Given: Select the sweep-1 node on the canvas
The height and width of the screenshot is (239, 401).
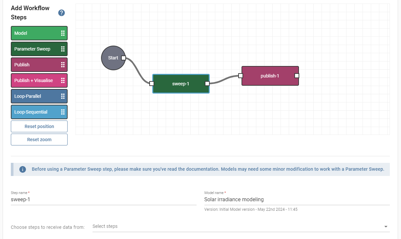Looking at the screenshot, I should point(180,83).
